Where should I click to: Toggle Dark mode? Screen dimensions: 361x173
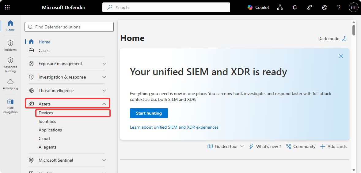pyautogui.click(x=332, y=39)
